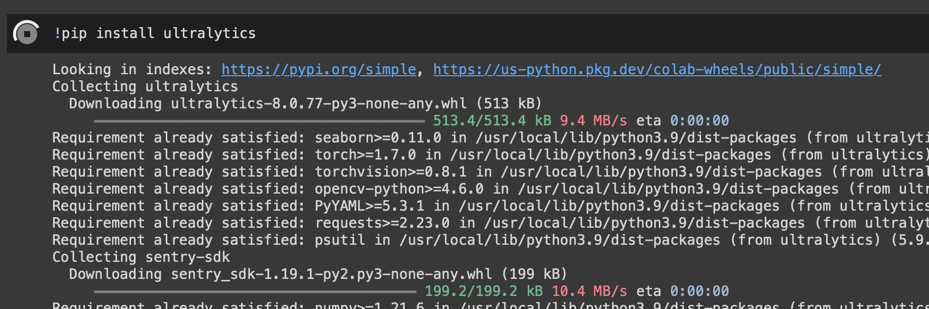929x309 pixels.
Task: Open the pypi.org/simple index link
Action: click(318, 70)
